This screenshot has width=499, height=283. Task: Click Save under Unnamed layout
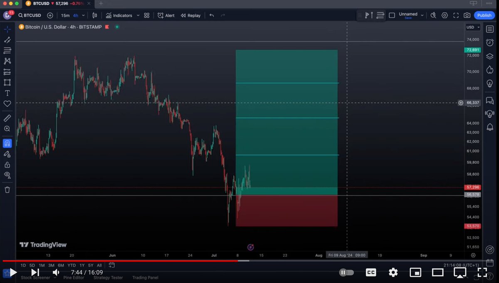tap(408, 18)
